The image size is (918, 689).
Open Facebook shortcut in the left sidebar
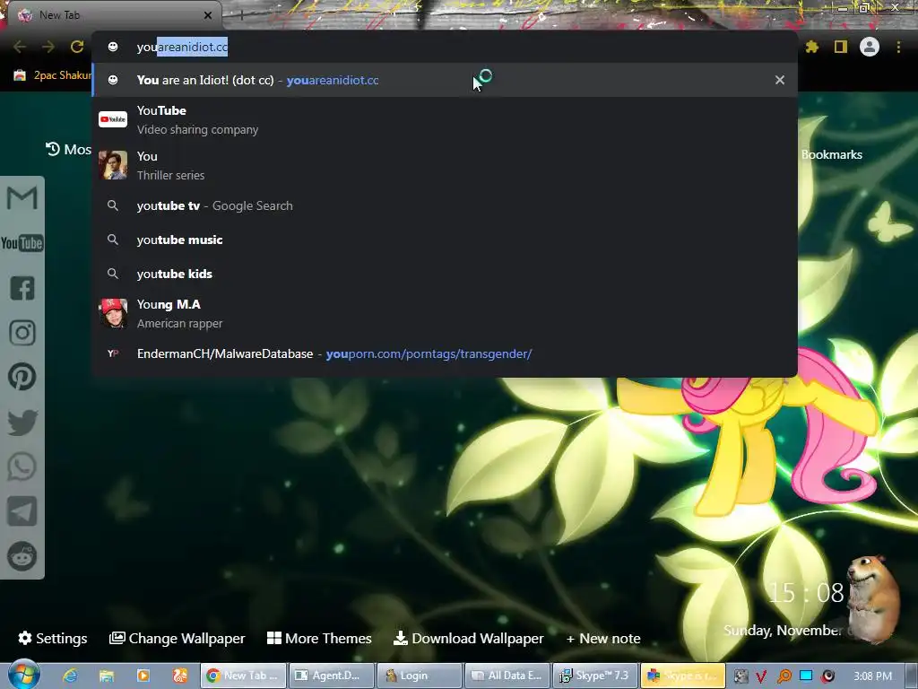click(x=22, y=288)
